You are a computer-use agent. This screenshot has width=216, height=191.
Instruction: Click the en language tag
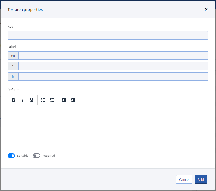13,56
